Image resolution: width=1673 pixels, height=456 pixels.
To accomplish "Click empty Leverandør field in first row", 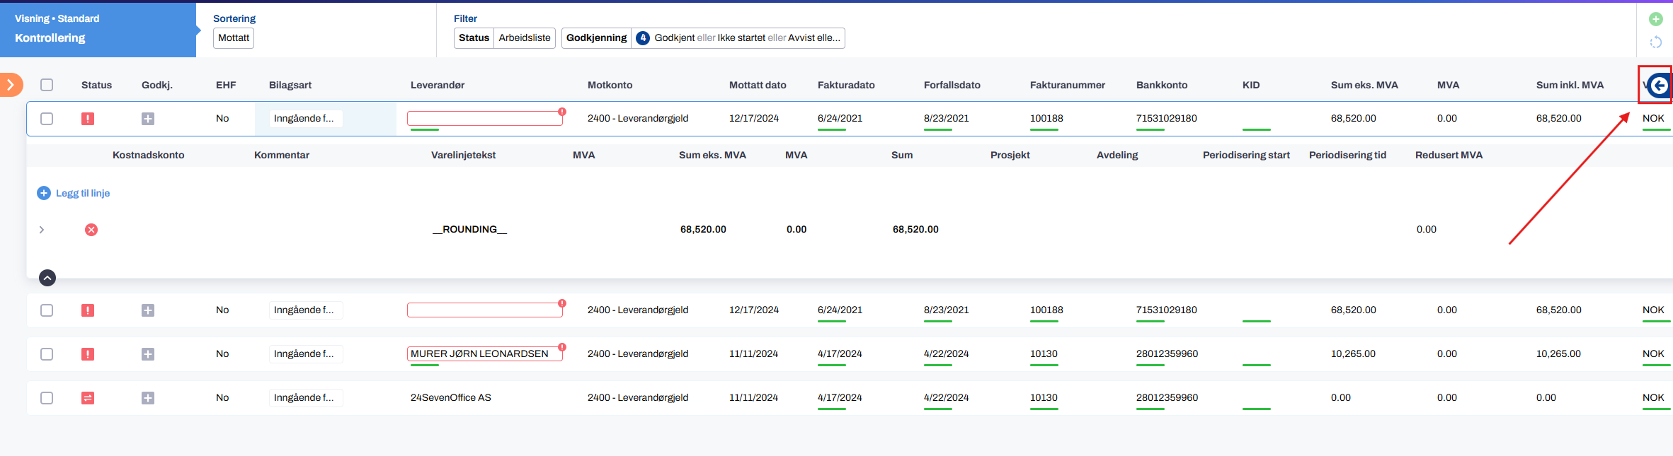I will tap(484, 119).
